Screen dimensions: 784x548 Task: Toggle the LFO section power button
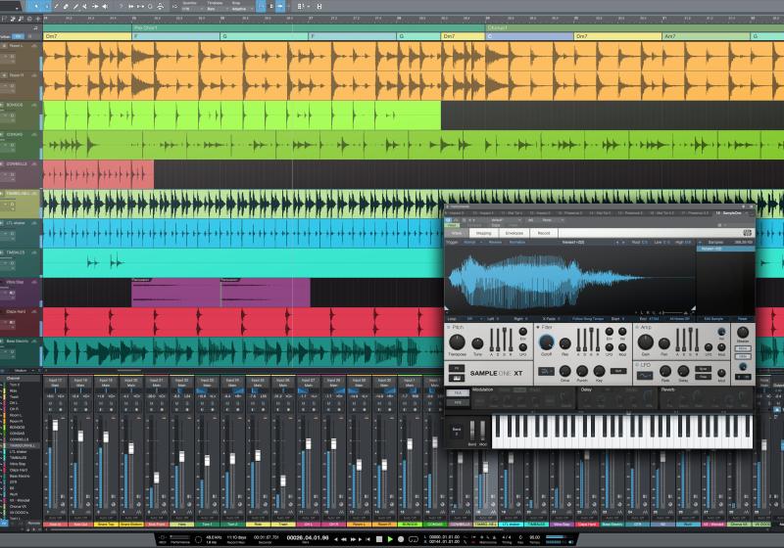tap(637, 365)
